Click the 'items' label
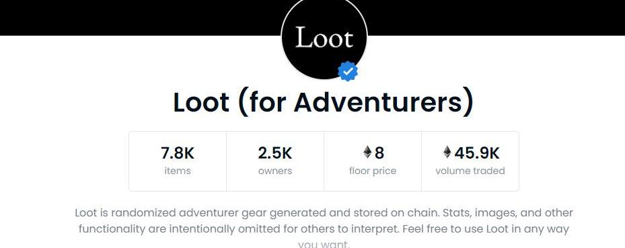This screenshot has width=625, height=248. click(x=178, y=171)
